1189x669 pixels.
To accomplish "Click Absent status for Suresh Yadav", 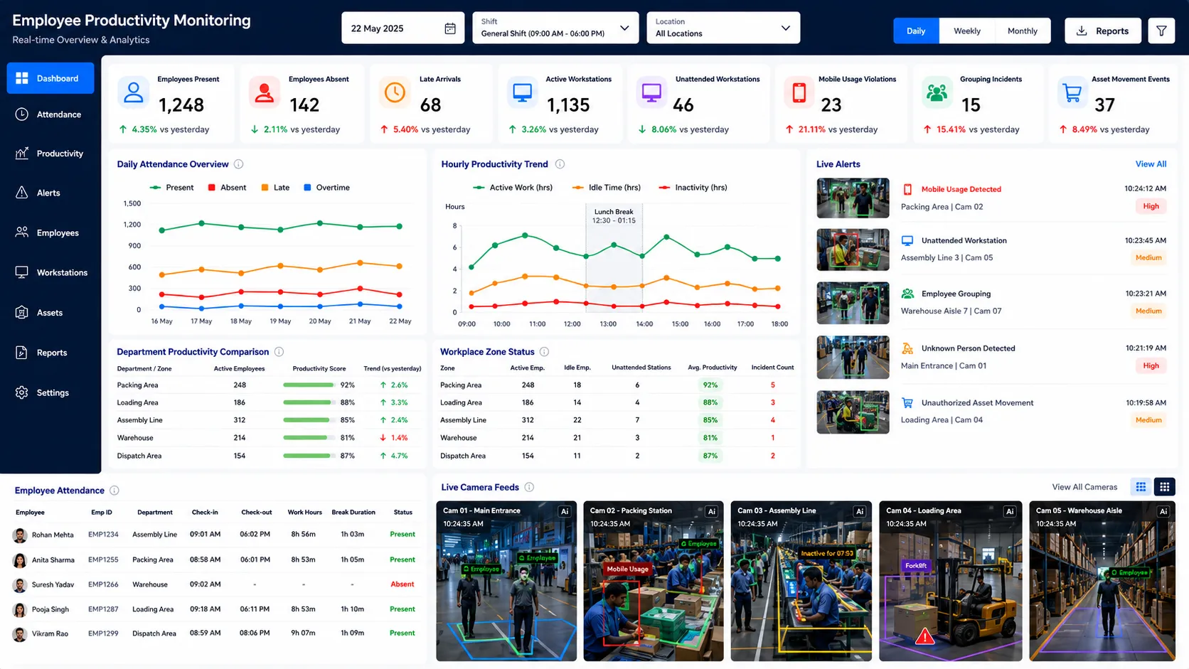I will coord(402,584).
